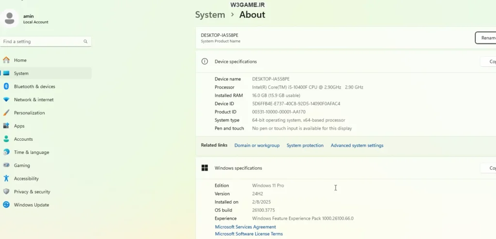Open the Gaming settings section
496x239 pixels.
click(46, 165)
